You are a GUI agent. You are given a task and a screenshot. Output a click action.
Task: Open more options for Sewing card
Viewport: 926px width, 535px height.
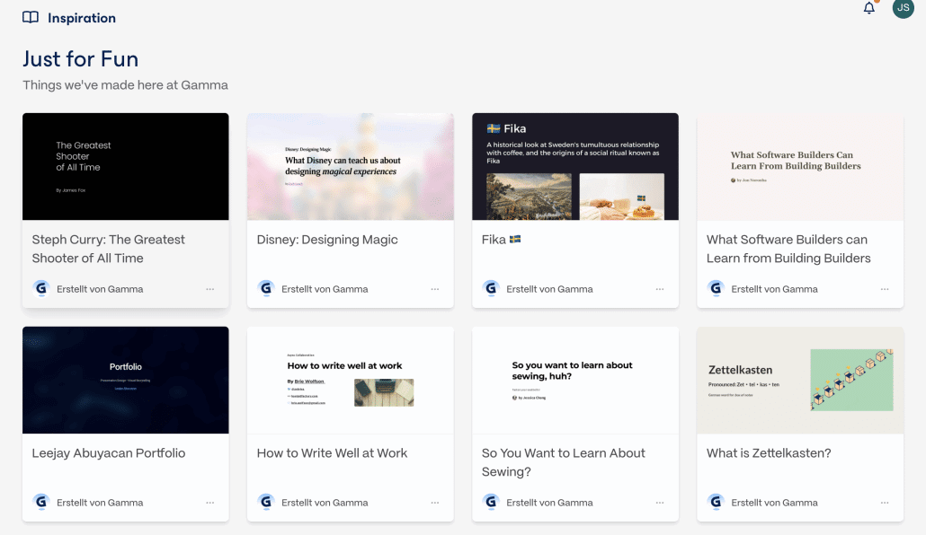pos(660,503)
